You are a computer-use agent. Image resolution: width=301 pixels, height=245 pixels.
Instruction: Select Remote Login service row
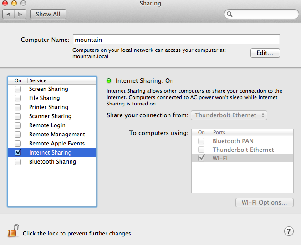52,125
